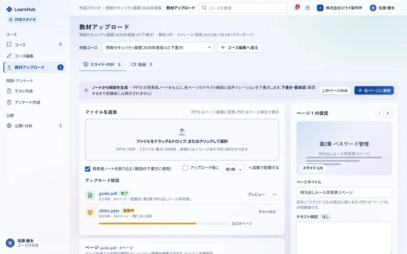The height and width of the screenshot is (254, 407).
Task: Click the clipboard check icon for テスト作成
Action: (9, 91)
